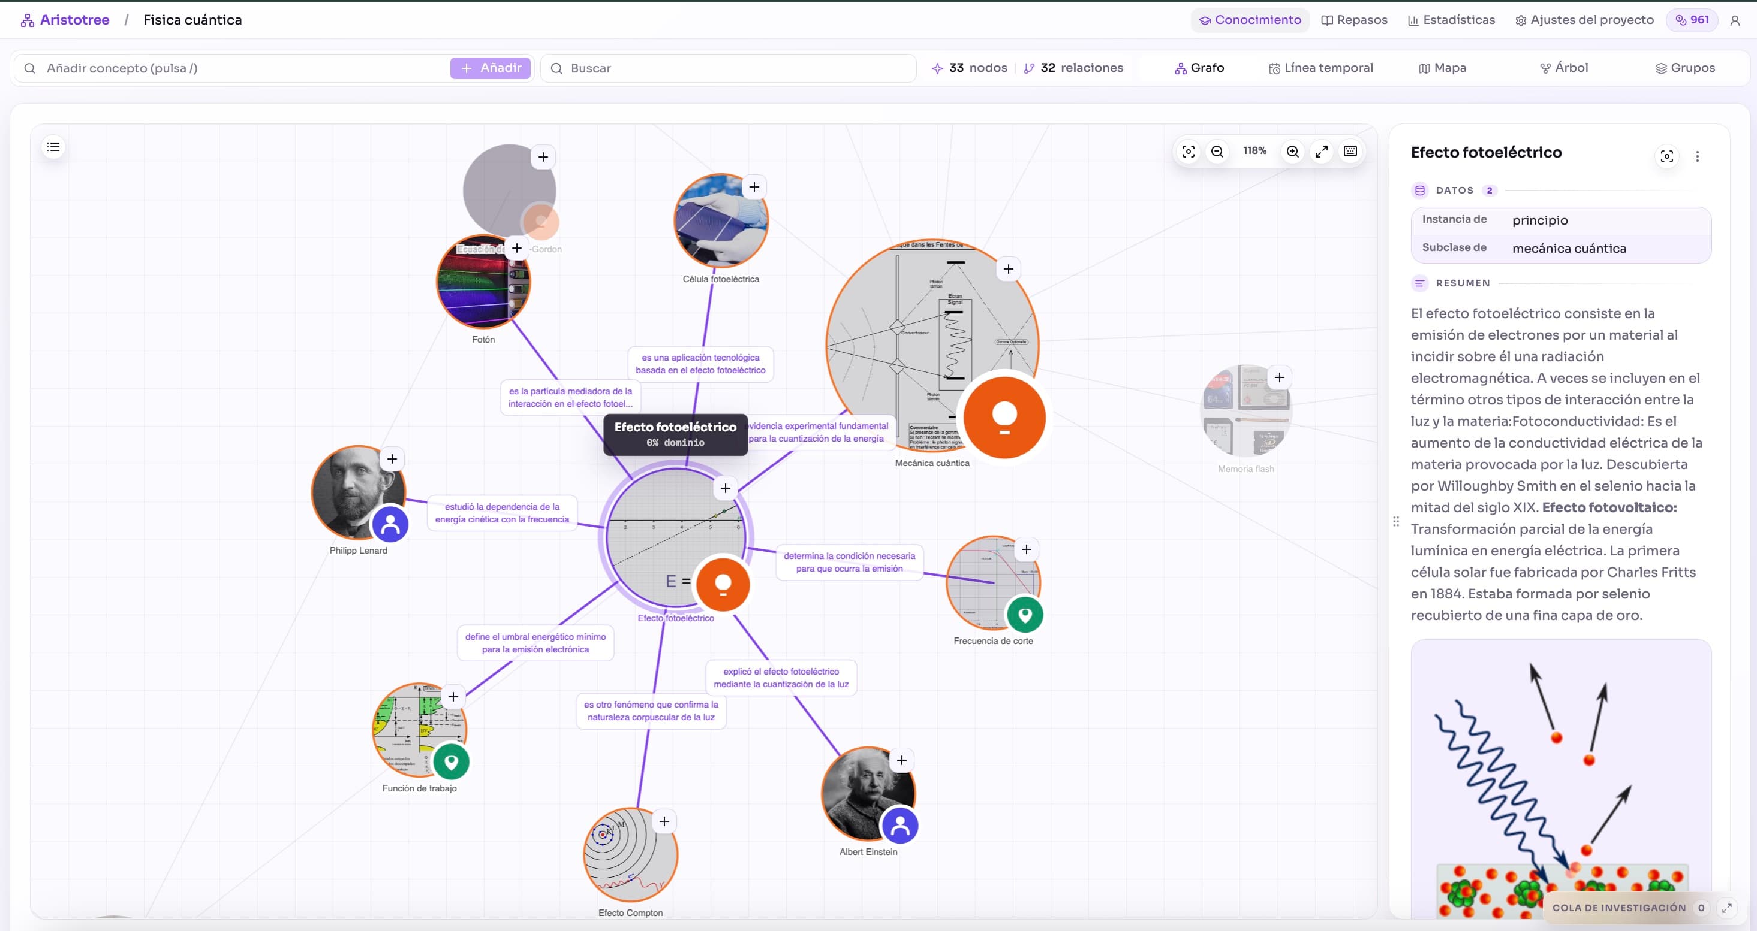The height and width of the screenshot is (931, 1757).
Task: Open the graph list menu icon
Action: pos(53,147)
